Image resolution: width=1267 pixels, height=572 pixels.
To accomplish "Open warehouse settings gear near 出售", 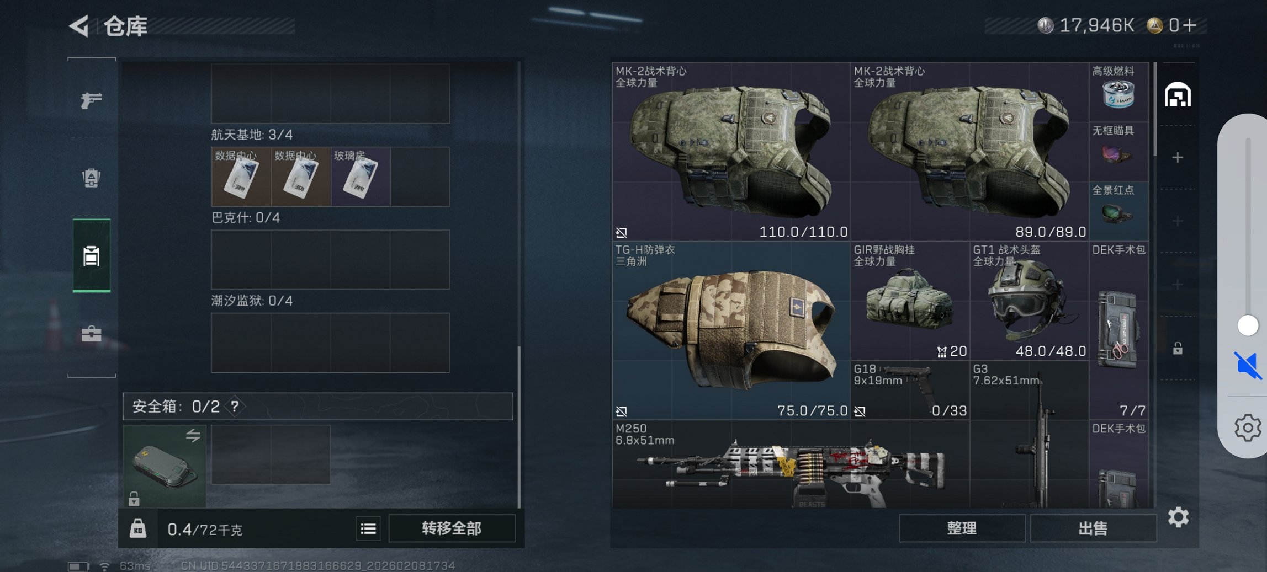I will coord(1178,517).
